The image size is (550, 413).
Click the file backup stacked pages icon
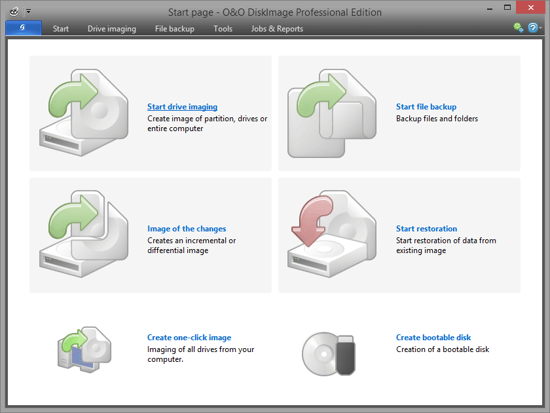click(332, 113)
